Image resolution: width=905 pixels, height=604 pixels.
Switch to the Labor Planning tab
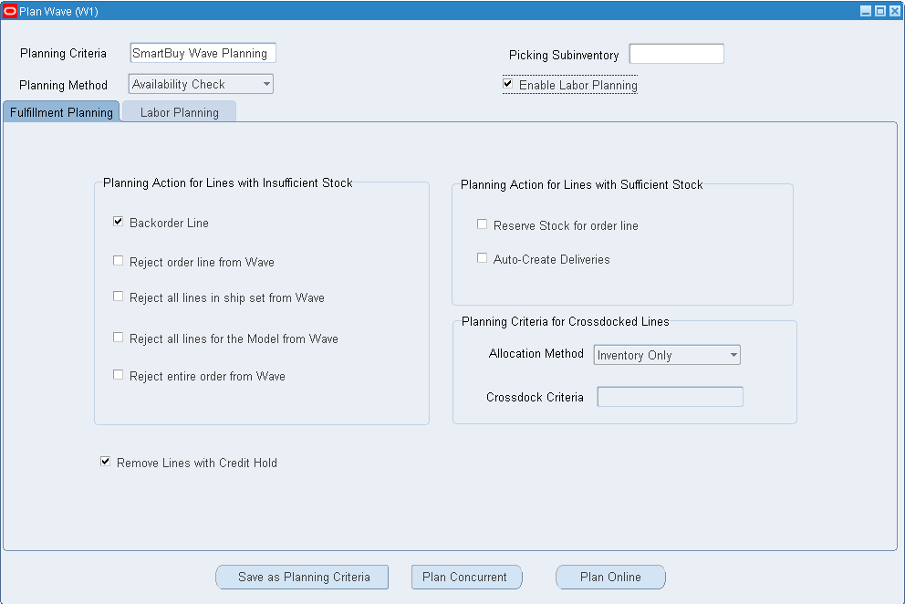pos(180,112)
